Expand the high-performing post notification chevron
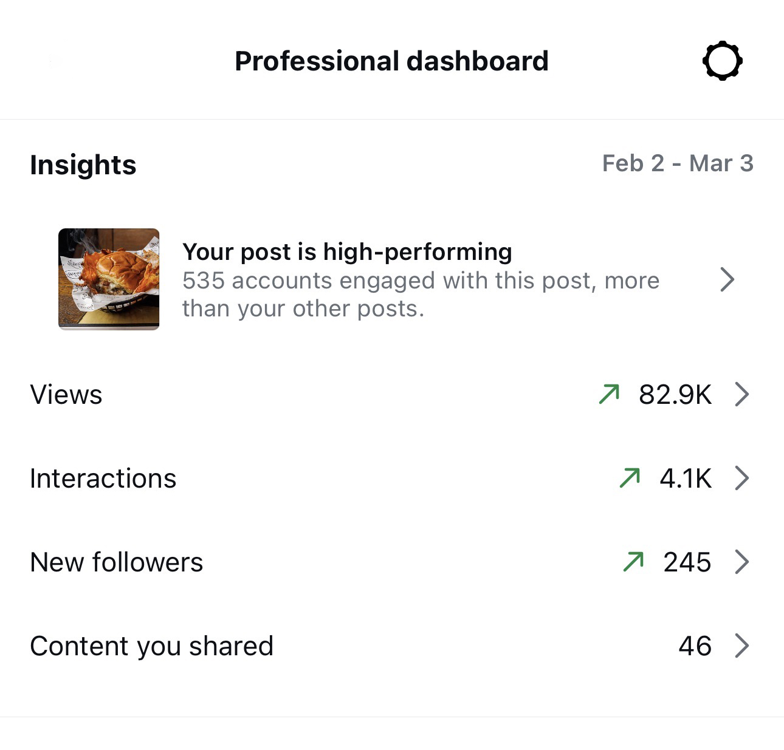The width and height of the screenshot is (784, 750). point(727,280)
